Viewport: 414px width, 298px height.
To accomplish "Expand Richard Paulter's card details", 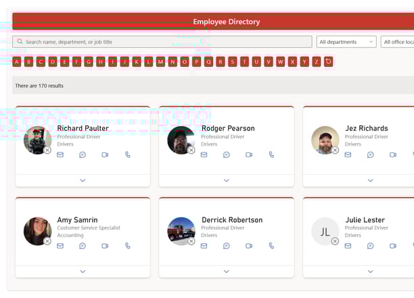I will pyautogui.click(x=83, y=180).
